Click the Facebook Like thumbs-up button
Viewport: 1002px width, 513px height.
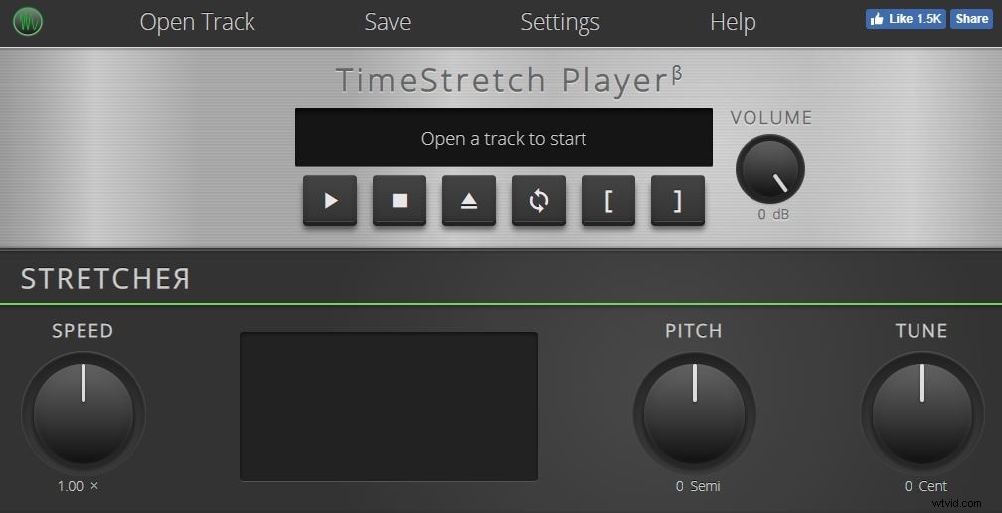[906, 19]
